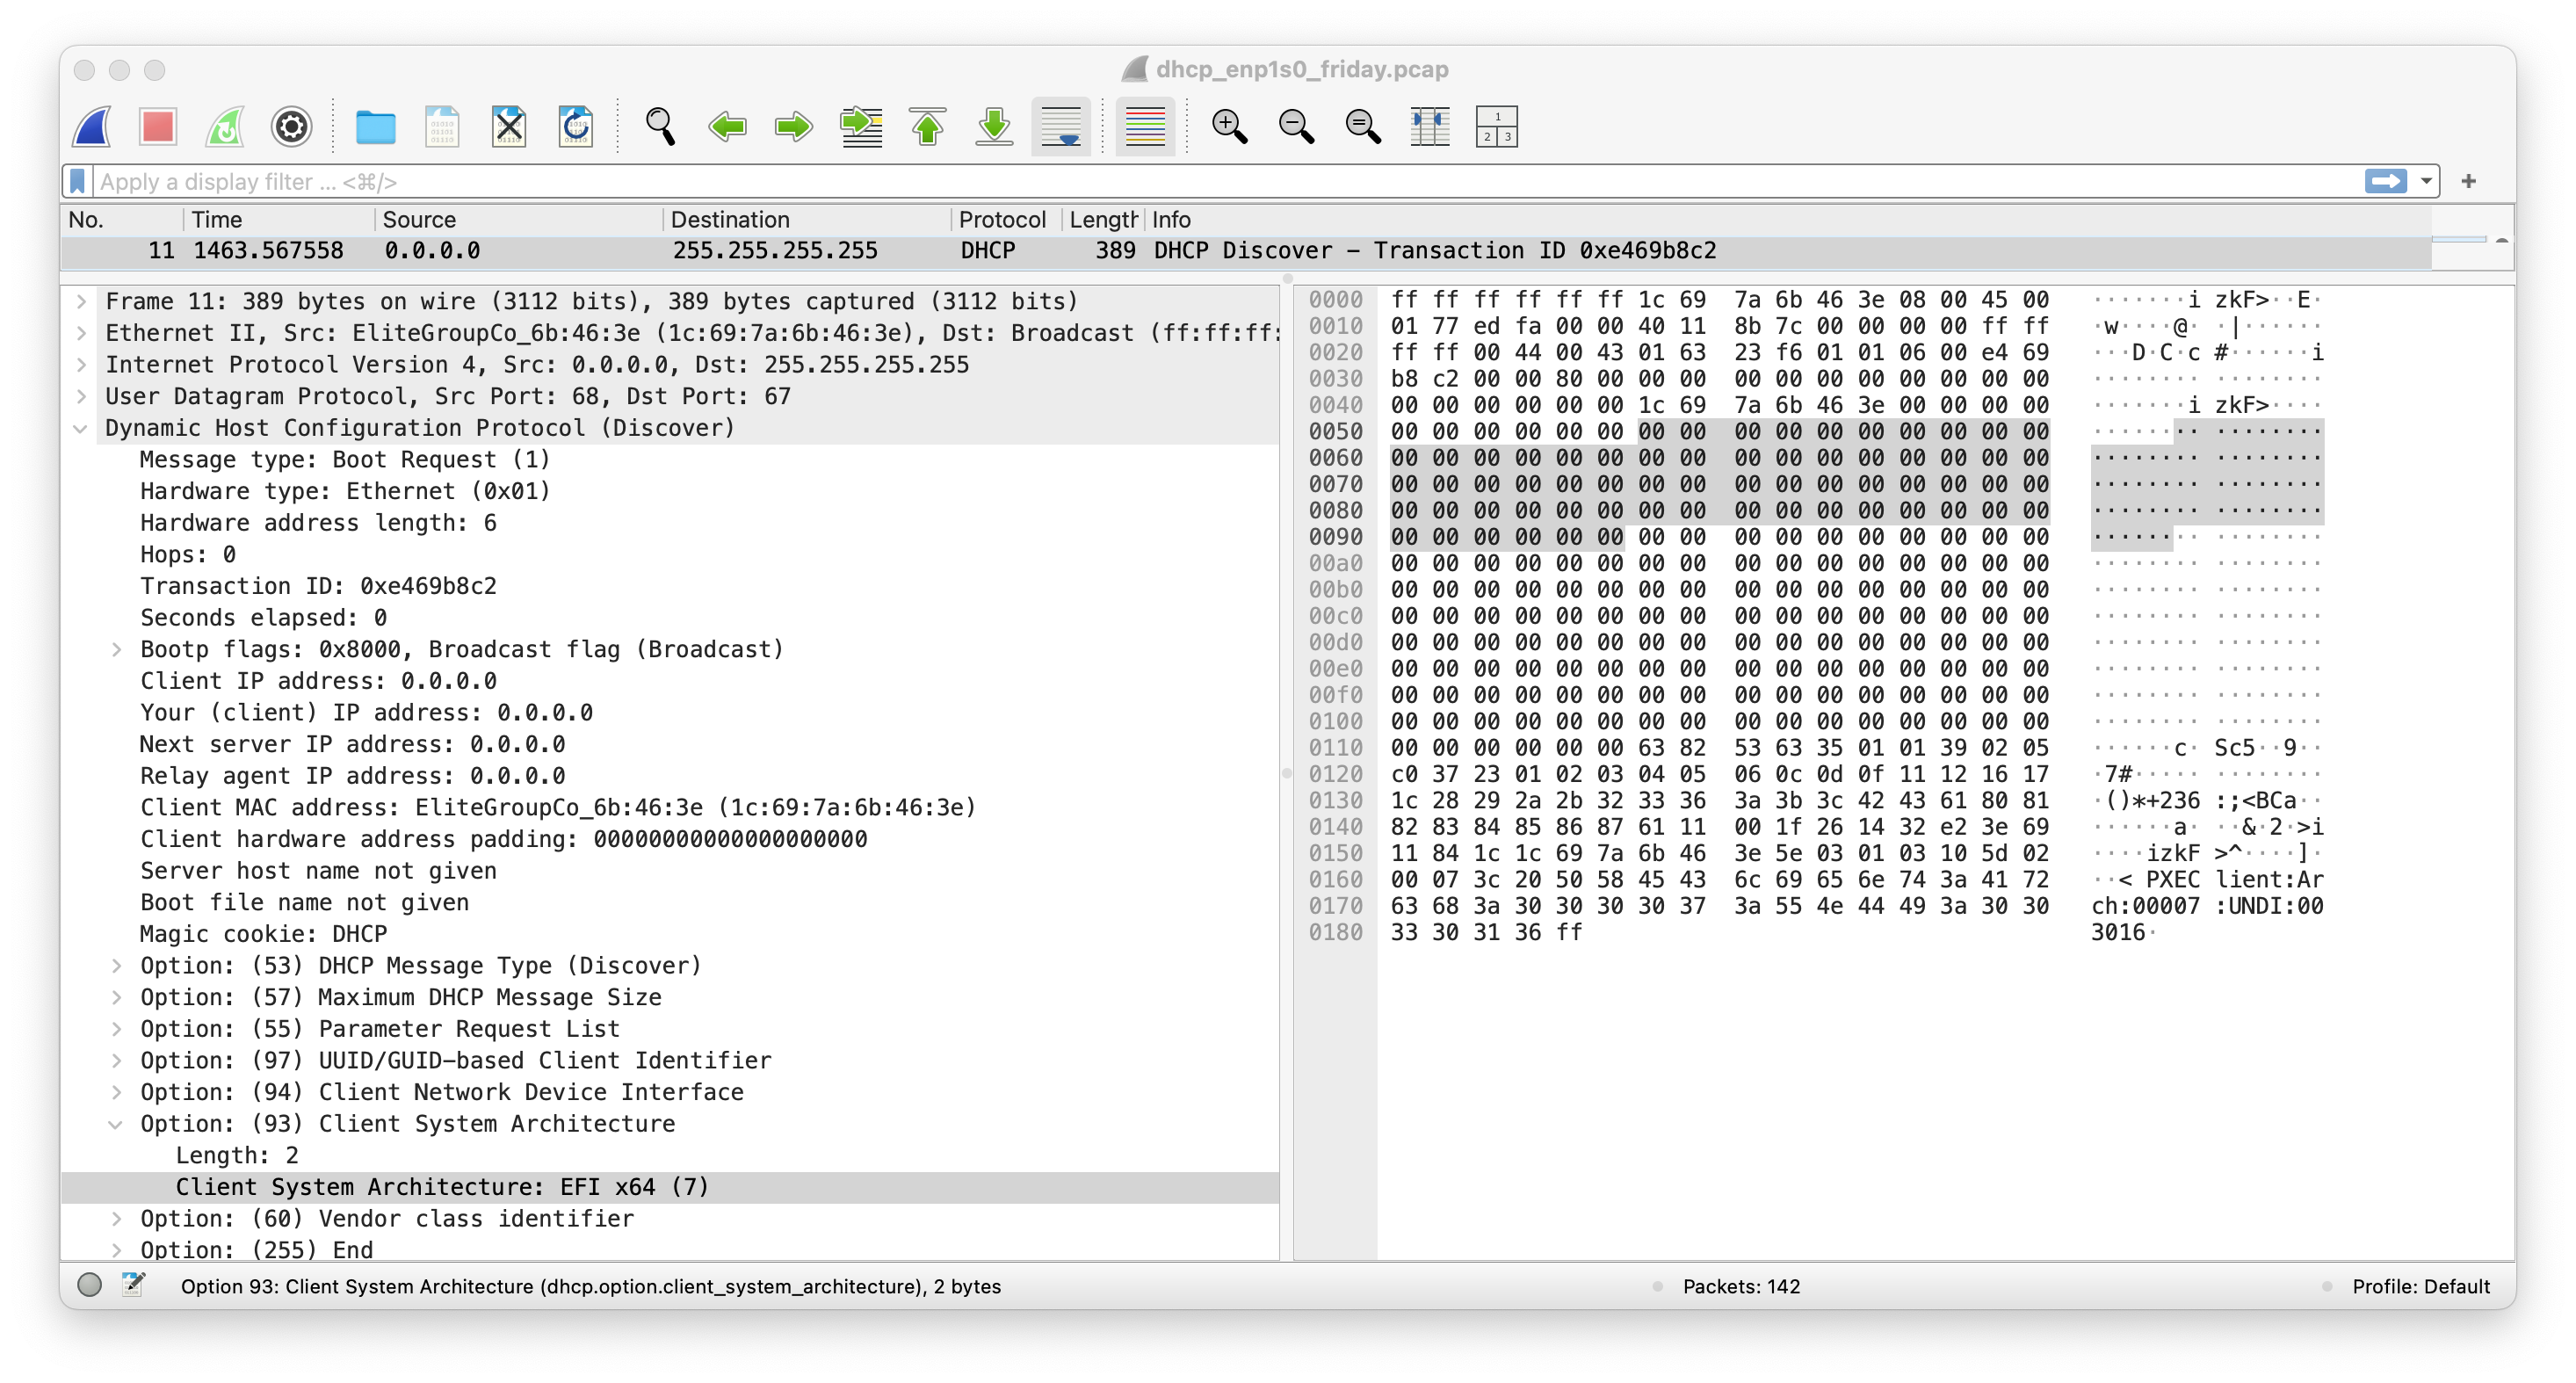Open capture options gear icon
2576x1383 pixels.
click(290, 127)
